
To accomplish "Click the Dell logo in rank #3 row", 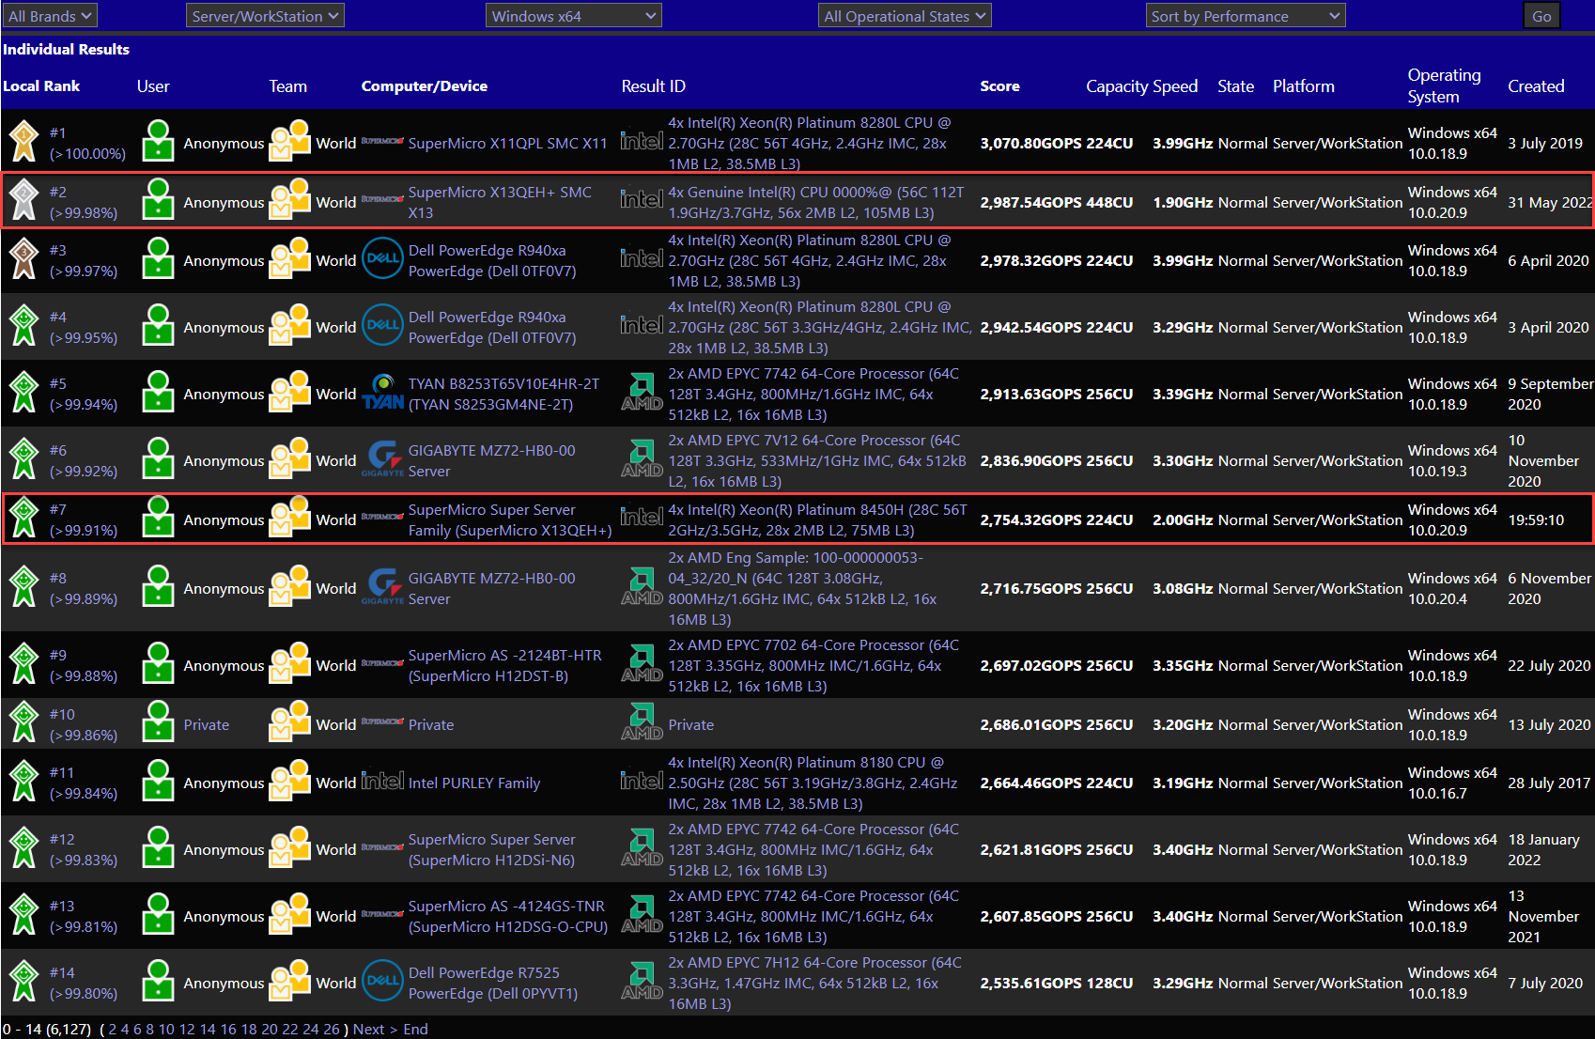I will coord(382,259).
